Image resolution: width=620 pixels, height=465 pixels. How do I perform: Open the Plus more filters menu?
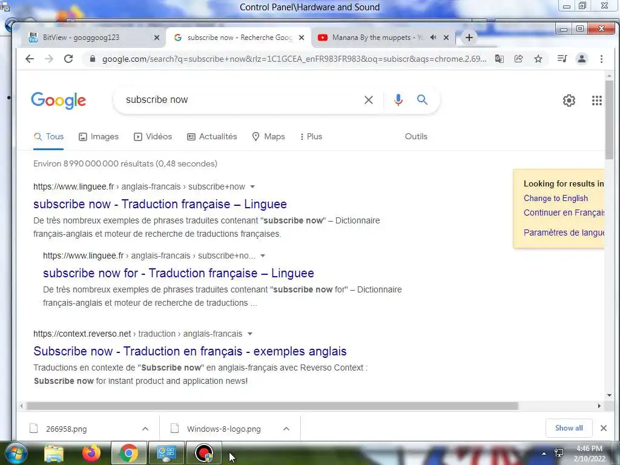[x=311, y=137]
